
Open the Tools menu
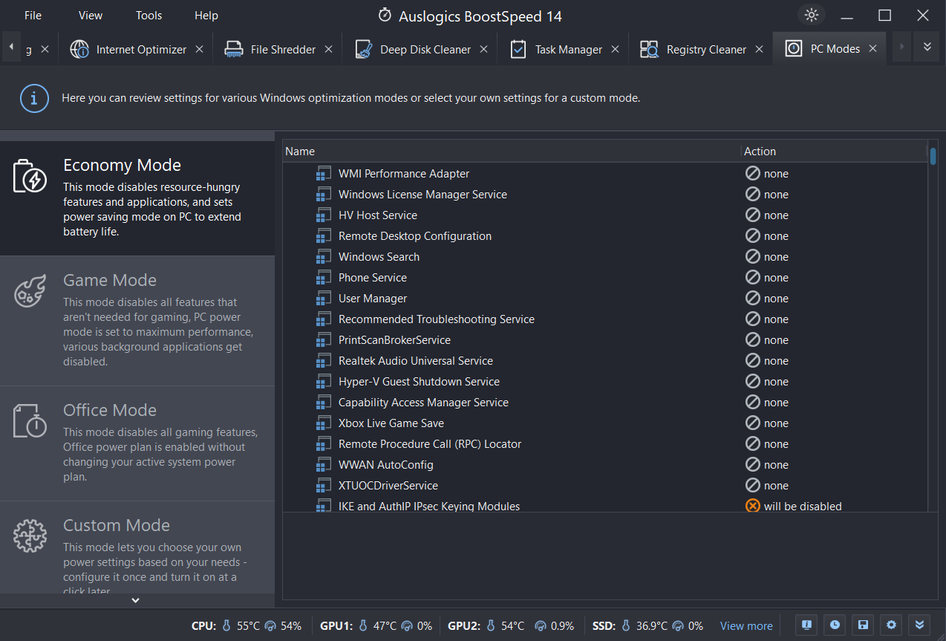(149, 15)
